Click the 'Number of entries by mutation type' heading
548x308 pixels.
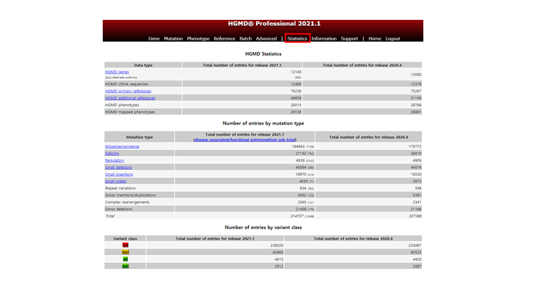[263, 123]
